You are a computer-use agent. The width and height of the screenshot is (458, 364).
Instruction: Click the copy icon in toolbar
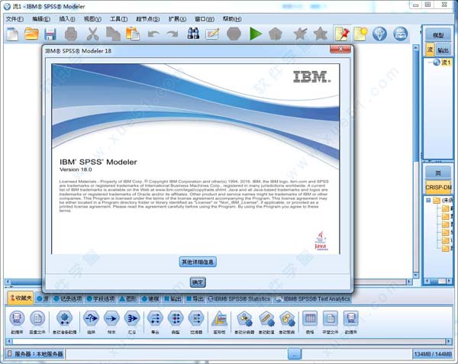coord(113,34)
